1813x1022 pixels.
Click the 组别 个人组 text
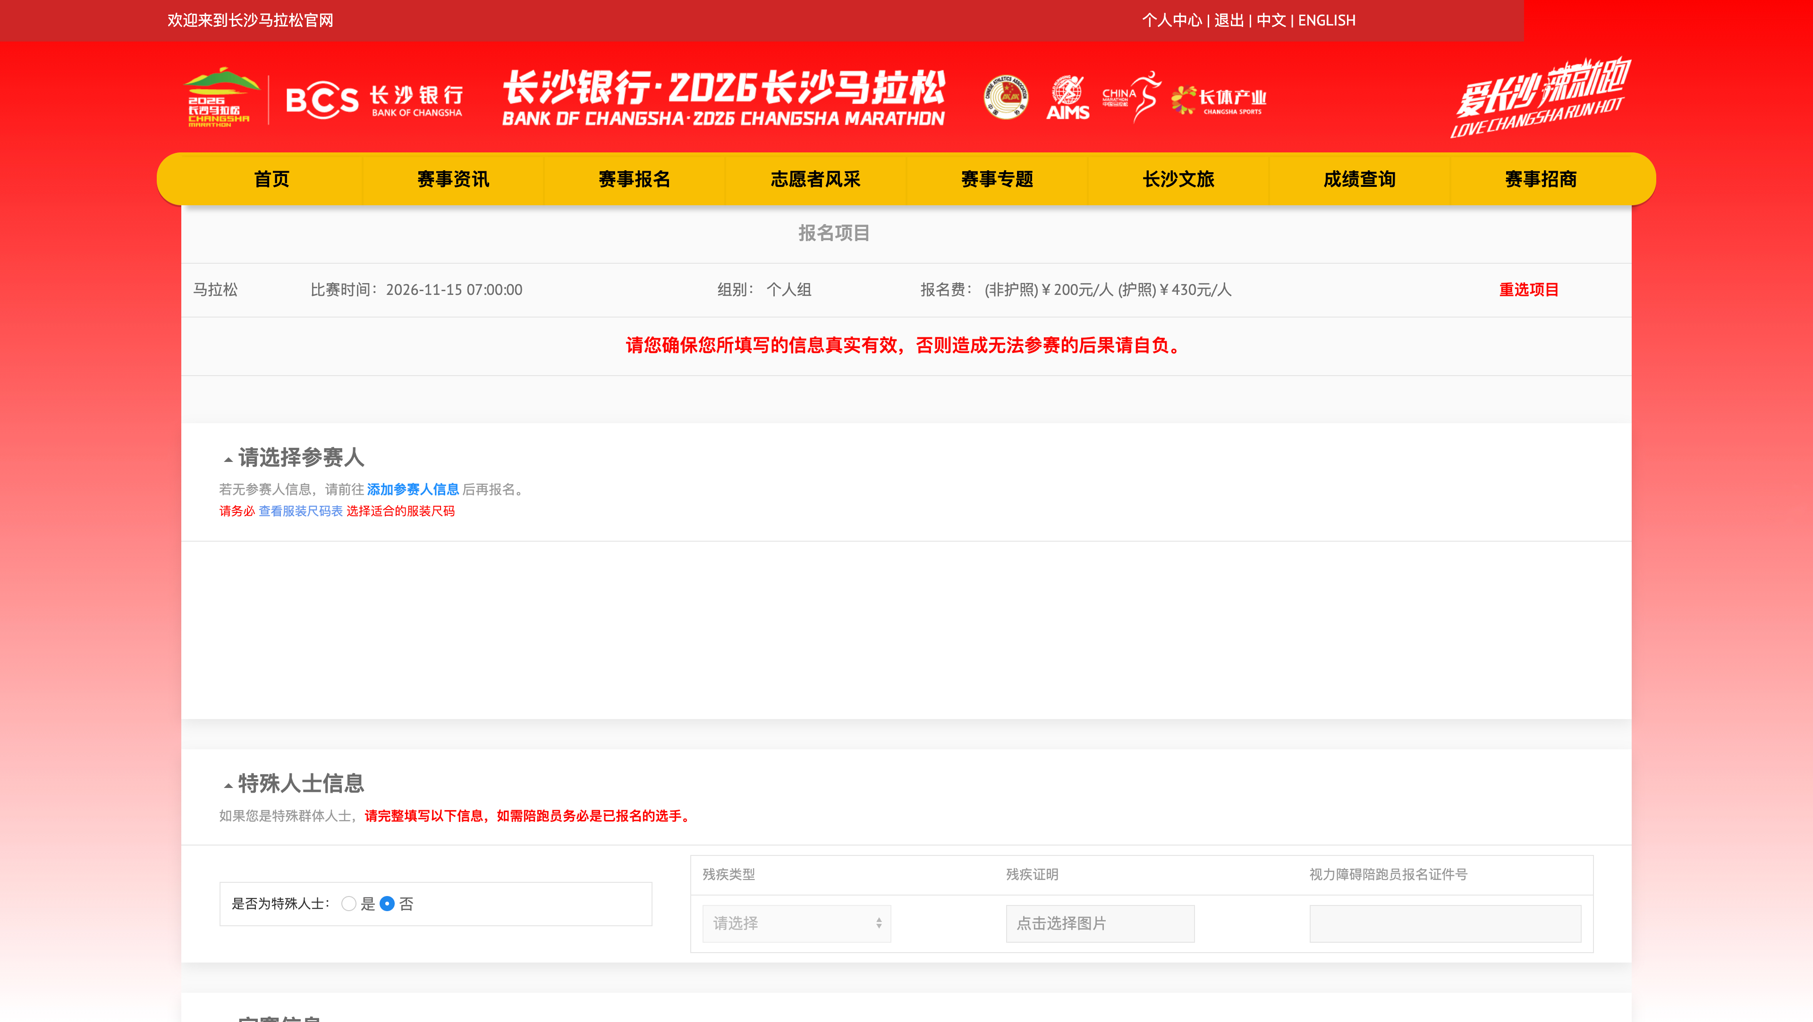pyautogui.click(x=764, y=290)
